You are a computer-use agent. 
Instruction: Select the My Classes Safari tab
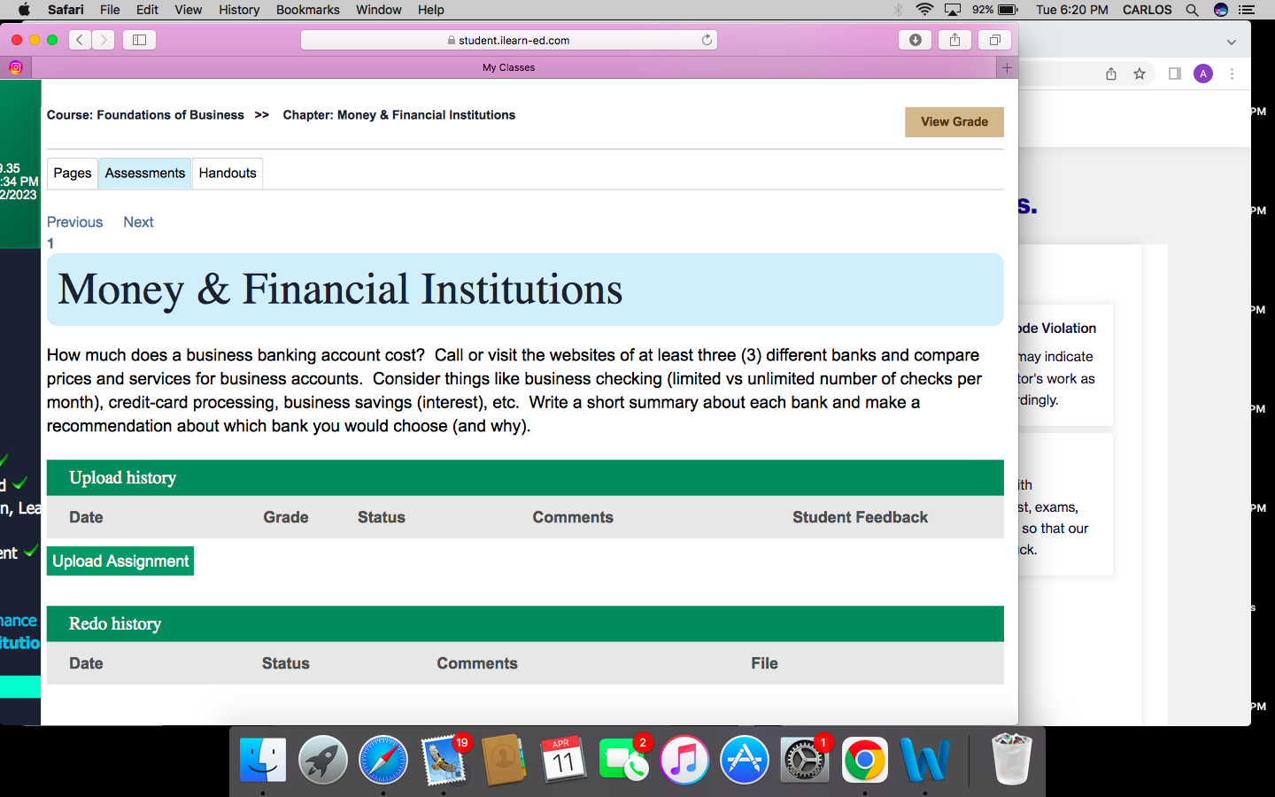coord(509,67)
